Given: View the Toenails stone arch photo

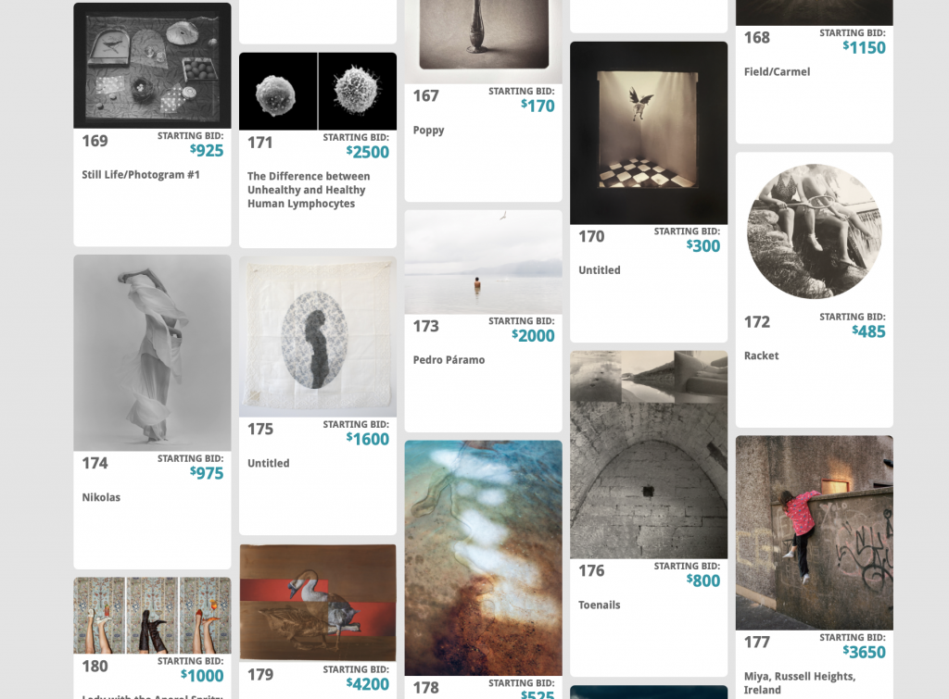Looking at the screenshot, I should point(649,455).
